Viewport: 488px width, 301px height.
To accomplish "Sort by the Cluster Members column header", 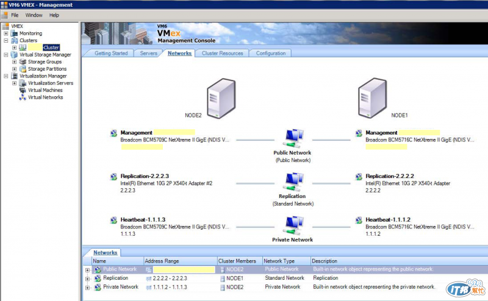I will pyautogui.click(x=240, y=261).
